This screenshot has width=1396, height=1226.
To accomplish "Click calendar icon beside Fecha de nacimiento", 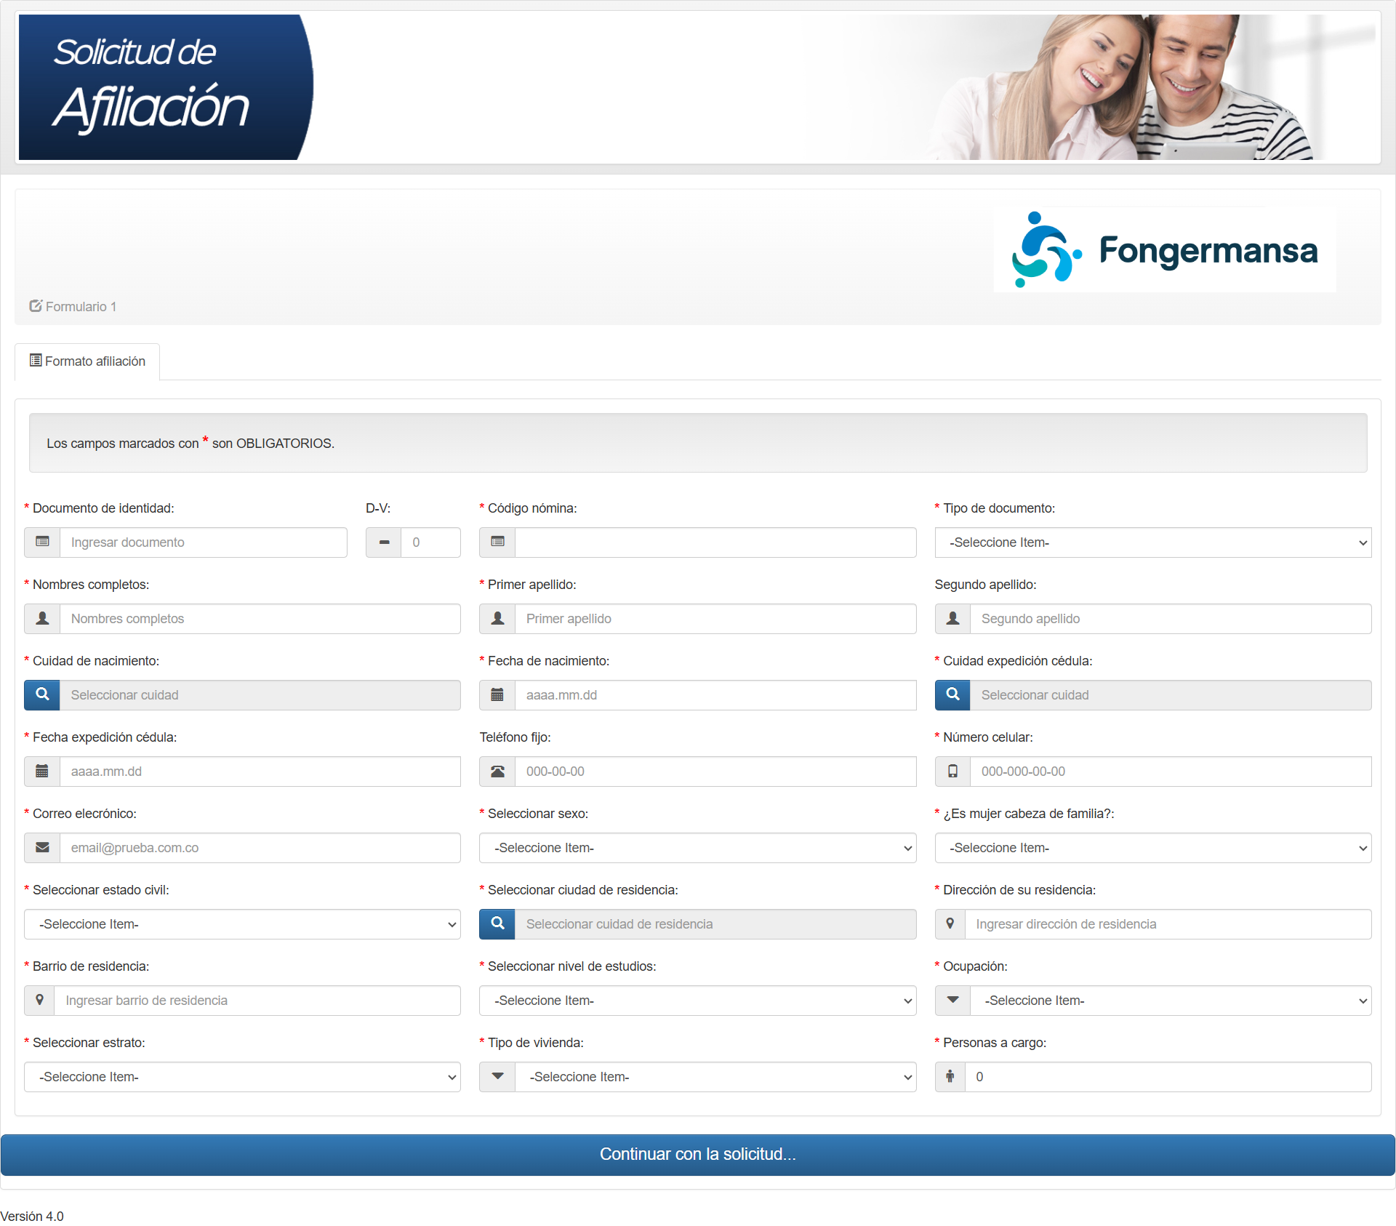I will (x=497, y=695).
